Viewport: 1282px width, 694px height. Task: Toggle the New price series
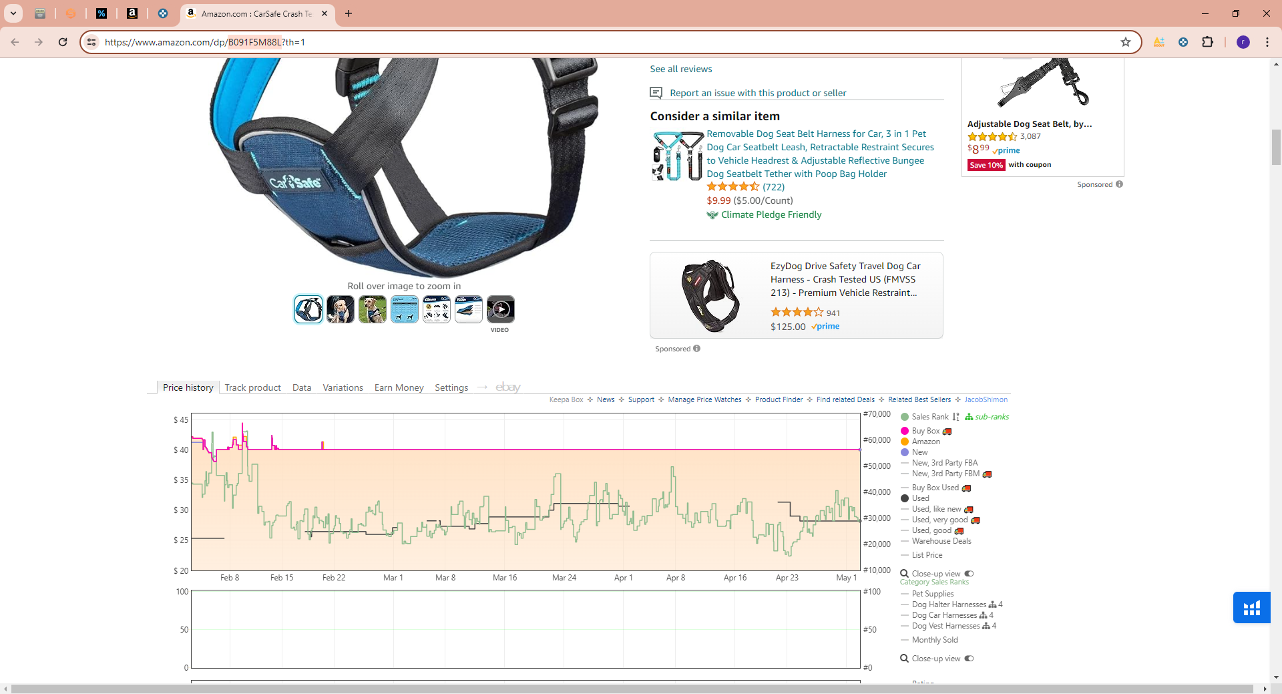(x=914, y=452)
